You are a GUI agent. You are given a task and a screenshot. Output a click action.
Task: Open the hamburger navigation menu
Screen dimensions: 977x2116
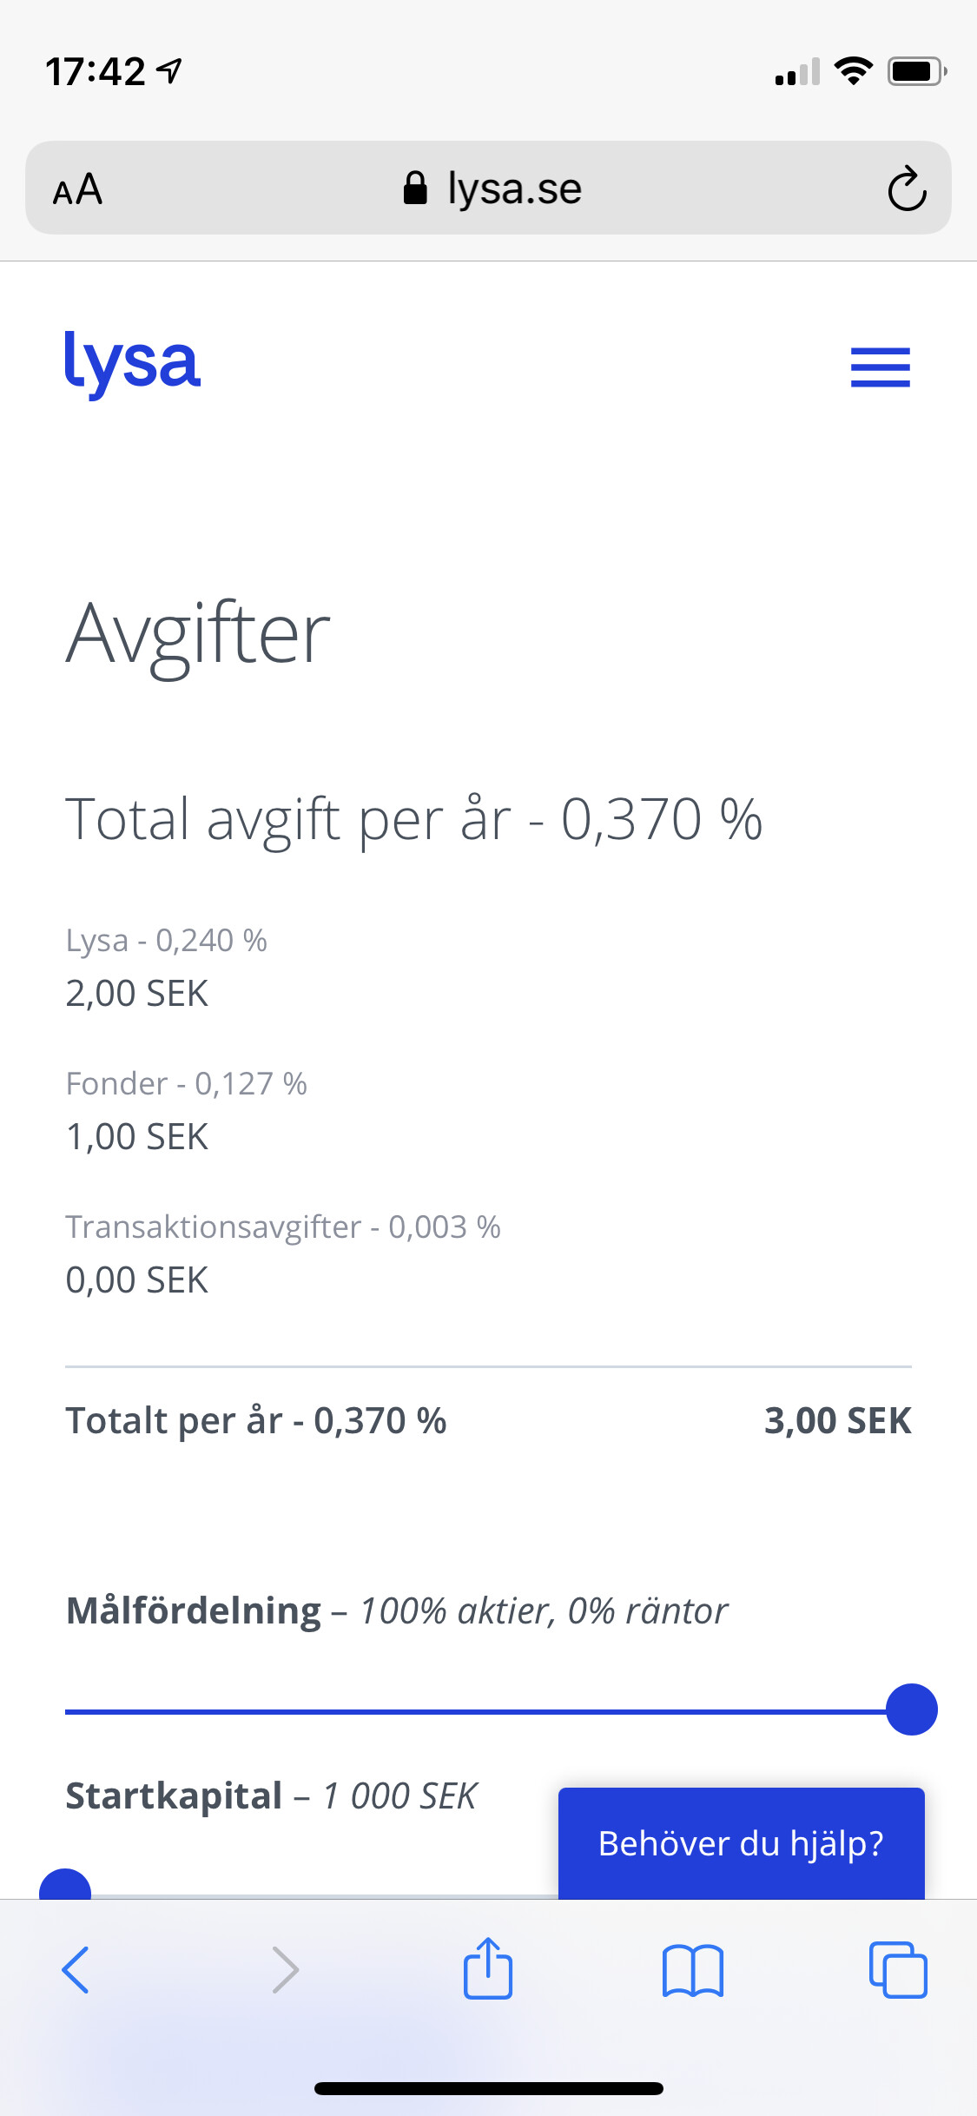tap(880, 367)
